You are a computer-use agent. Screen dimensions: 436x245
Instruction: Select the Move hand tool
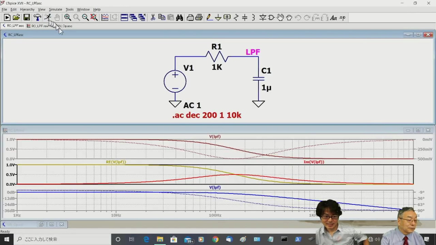click(280, 18)
